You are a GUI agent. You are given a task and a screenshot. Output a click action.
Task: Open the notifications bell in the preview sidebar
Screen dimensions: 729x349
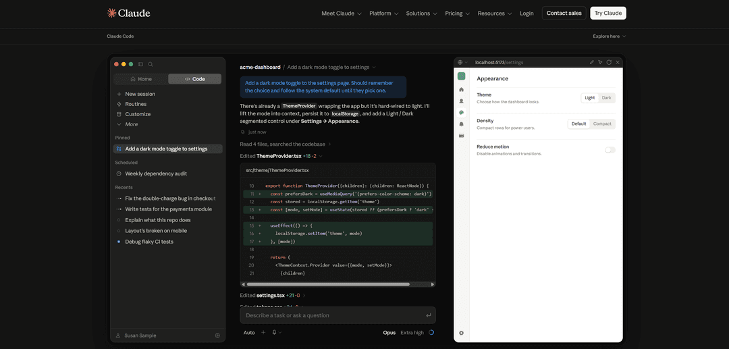(461, 124)
